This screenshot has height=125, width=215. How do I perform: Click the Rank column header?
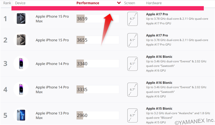(7, 3)
